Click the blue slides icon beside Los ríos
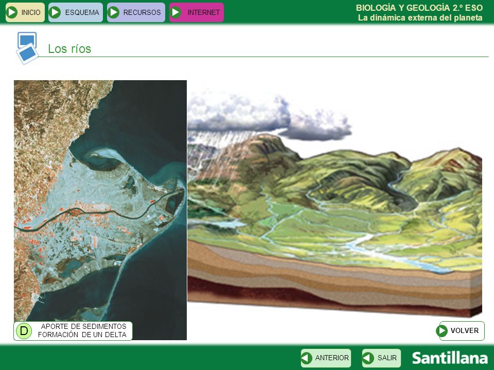Image resolution: width=494 pixels, height=370 pixels. tap(27, 48)
